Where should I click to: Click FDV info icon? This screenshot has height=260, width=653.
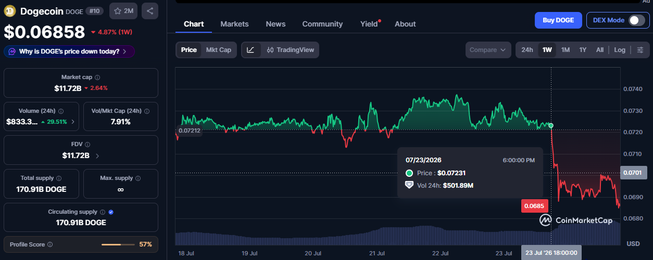pyautogui.click(x=87, y=145)
